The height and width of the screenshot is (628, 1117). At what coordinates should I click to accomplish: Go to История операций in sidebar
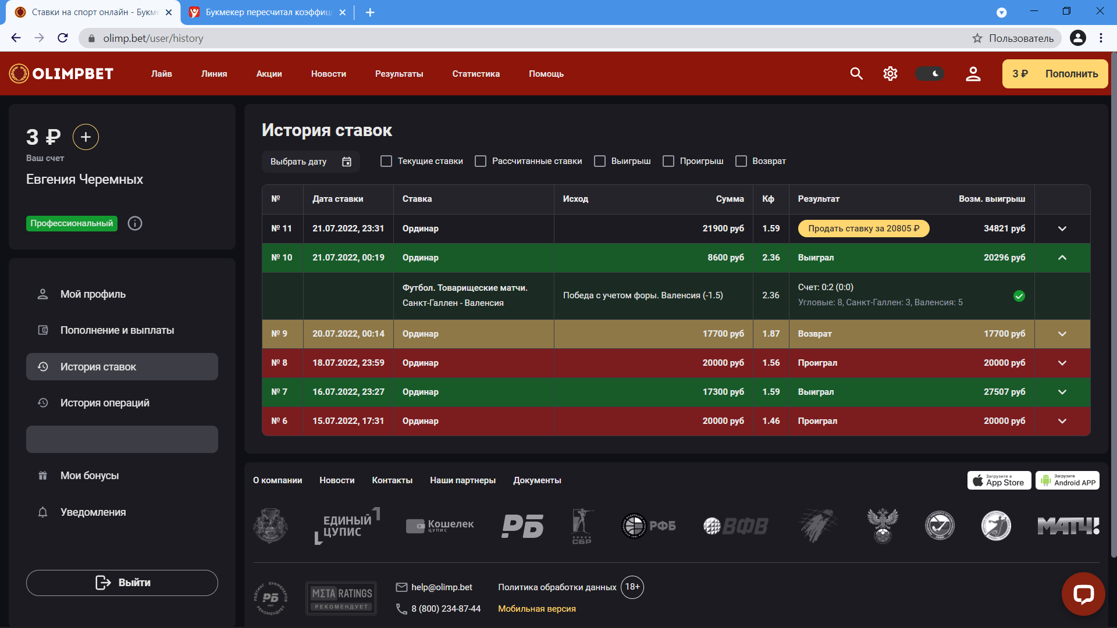[x=105, y=403]
